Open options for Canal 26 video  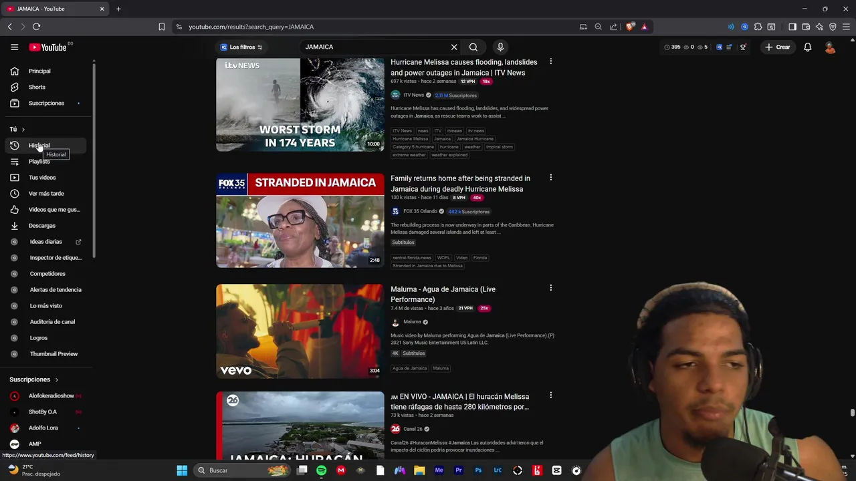pos(550,395)
